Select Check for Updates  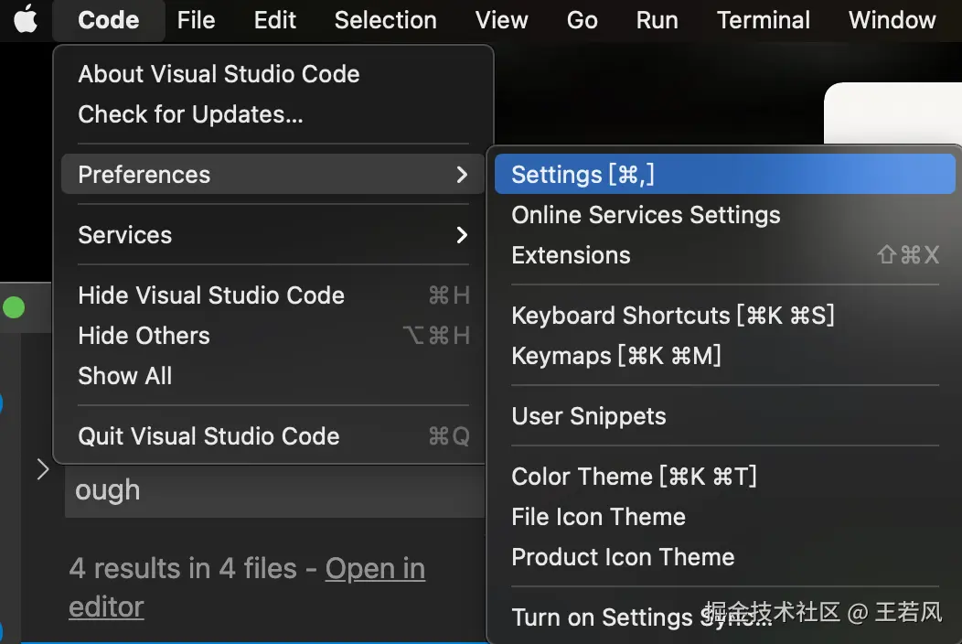coord(190,114)
